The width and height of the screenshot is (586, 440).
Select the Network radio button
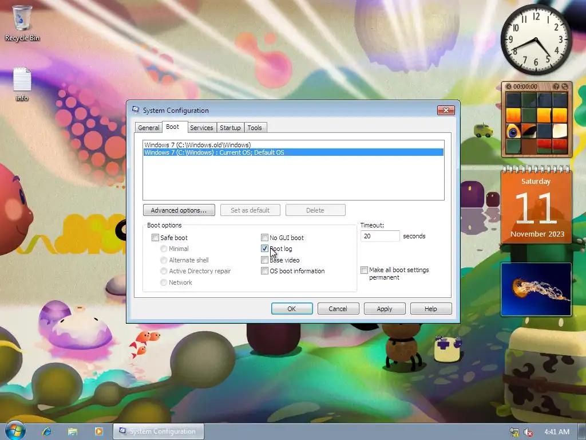(x=164, y=282)
